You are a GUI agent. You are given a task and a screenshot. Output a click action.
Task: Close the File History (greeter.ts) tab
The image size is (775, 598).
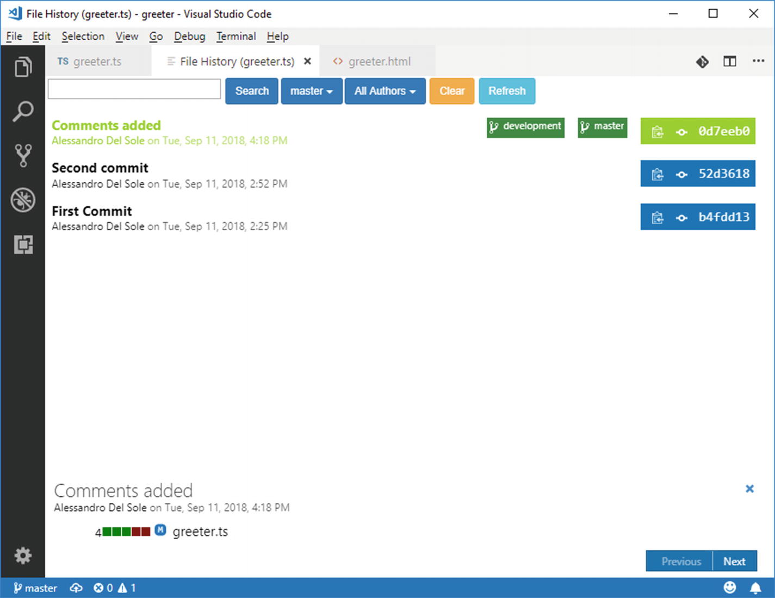click(307, 61)
